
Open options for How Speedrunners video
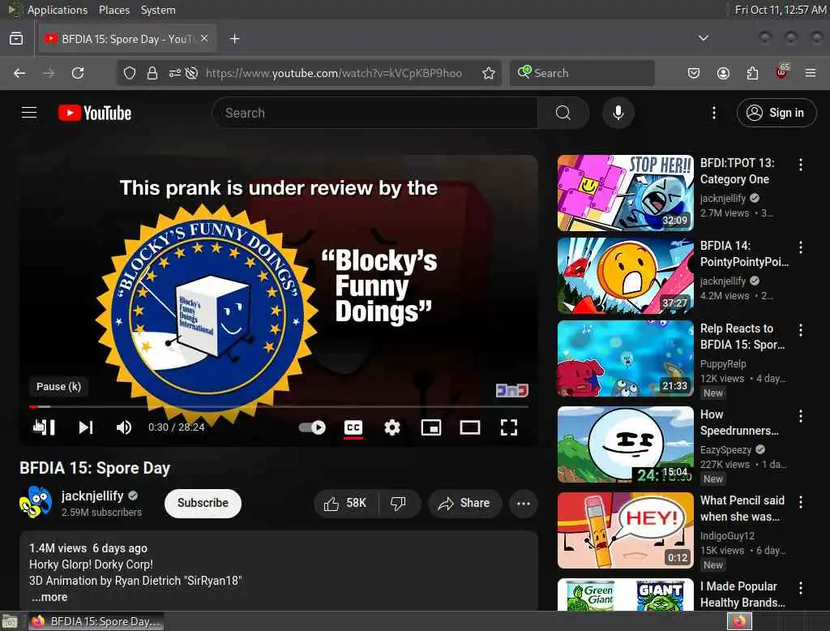[800, 416]
